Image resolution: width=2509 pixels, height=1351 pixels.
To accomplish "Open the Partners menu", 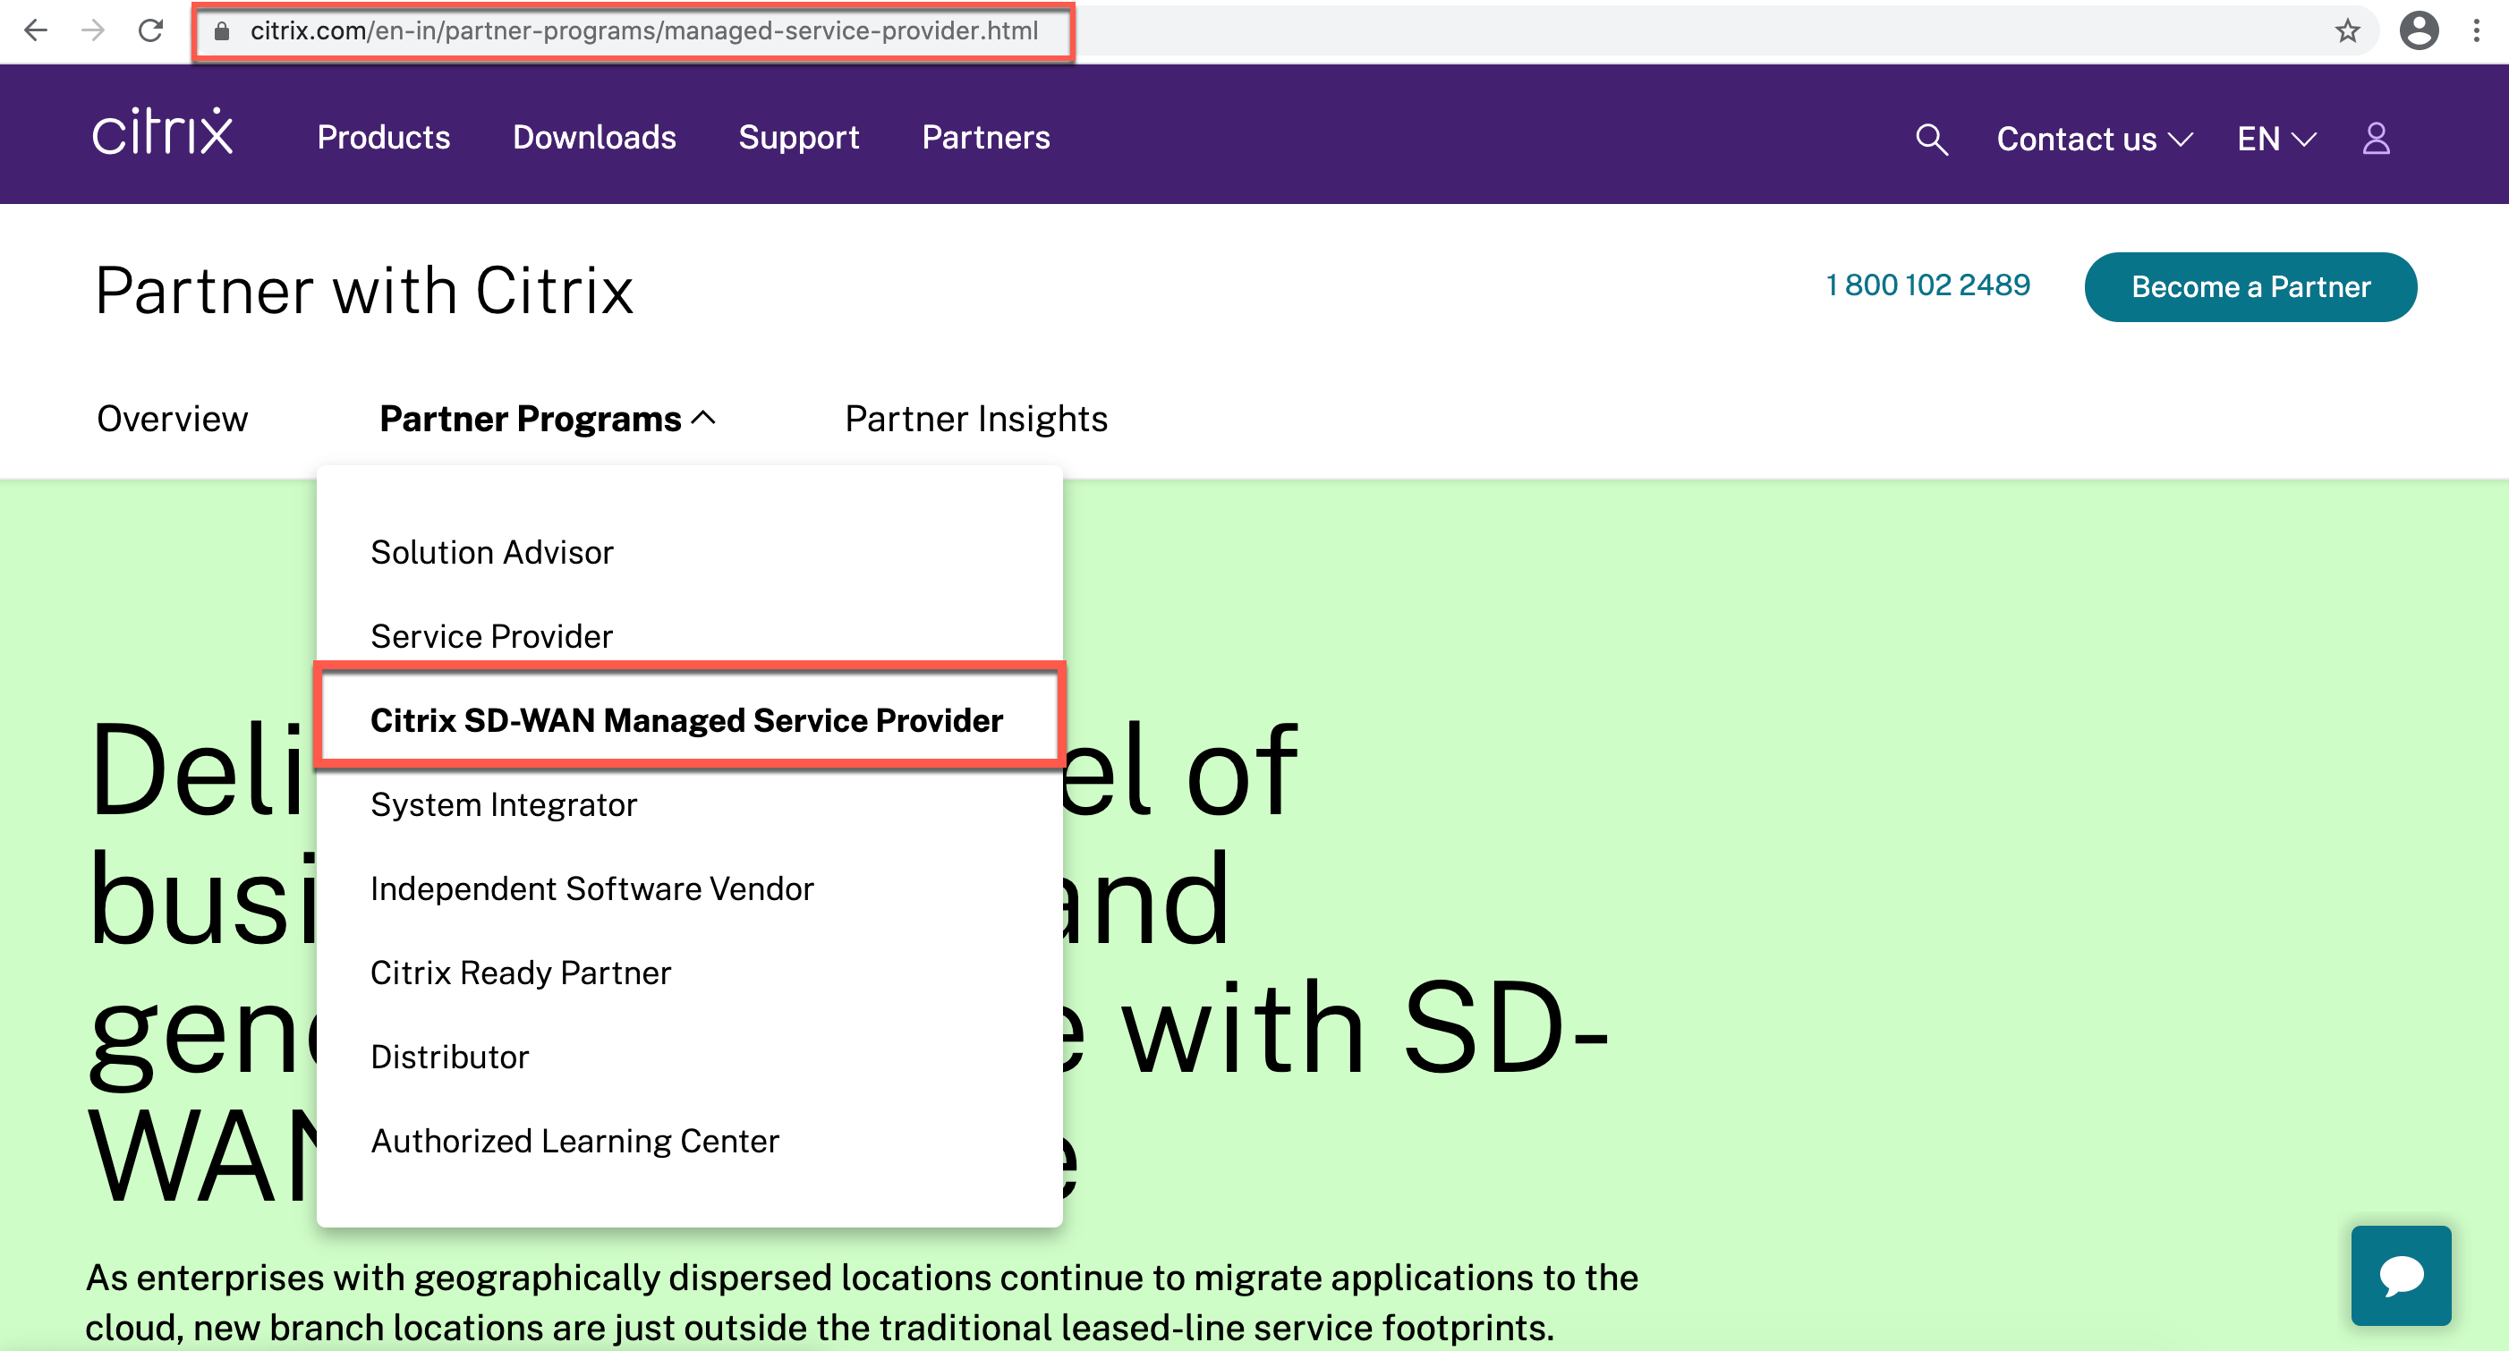I will coord(986,138).
